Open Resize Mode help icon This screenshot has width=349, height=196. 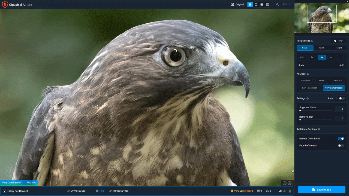[312, 41]
